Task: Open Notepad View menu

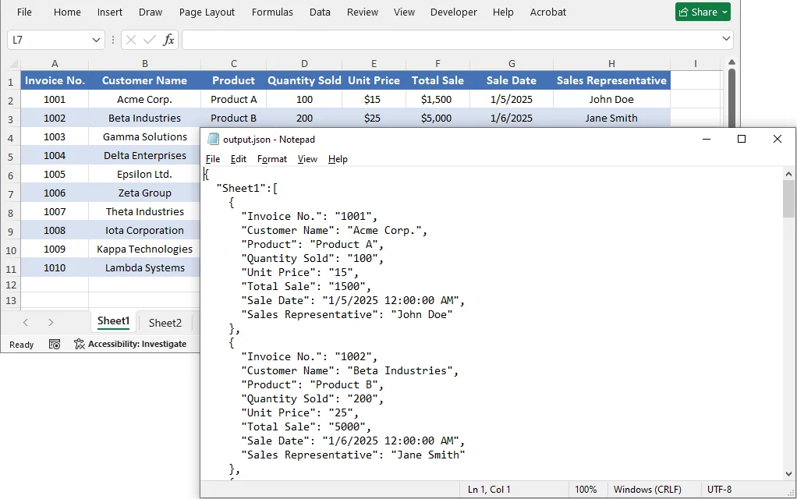Action: [307, 159]
